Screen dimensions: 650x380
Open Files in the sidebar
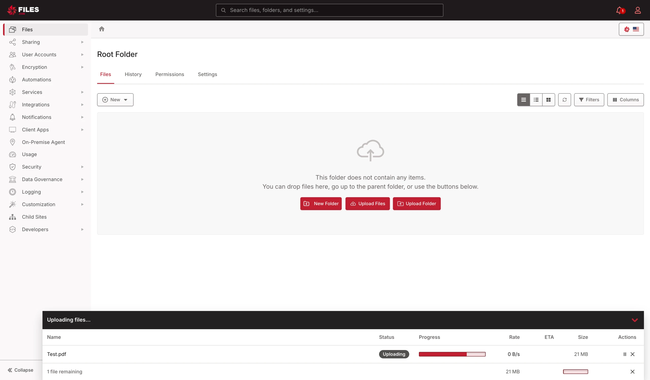[45, 30]
